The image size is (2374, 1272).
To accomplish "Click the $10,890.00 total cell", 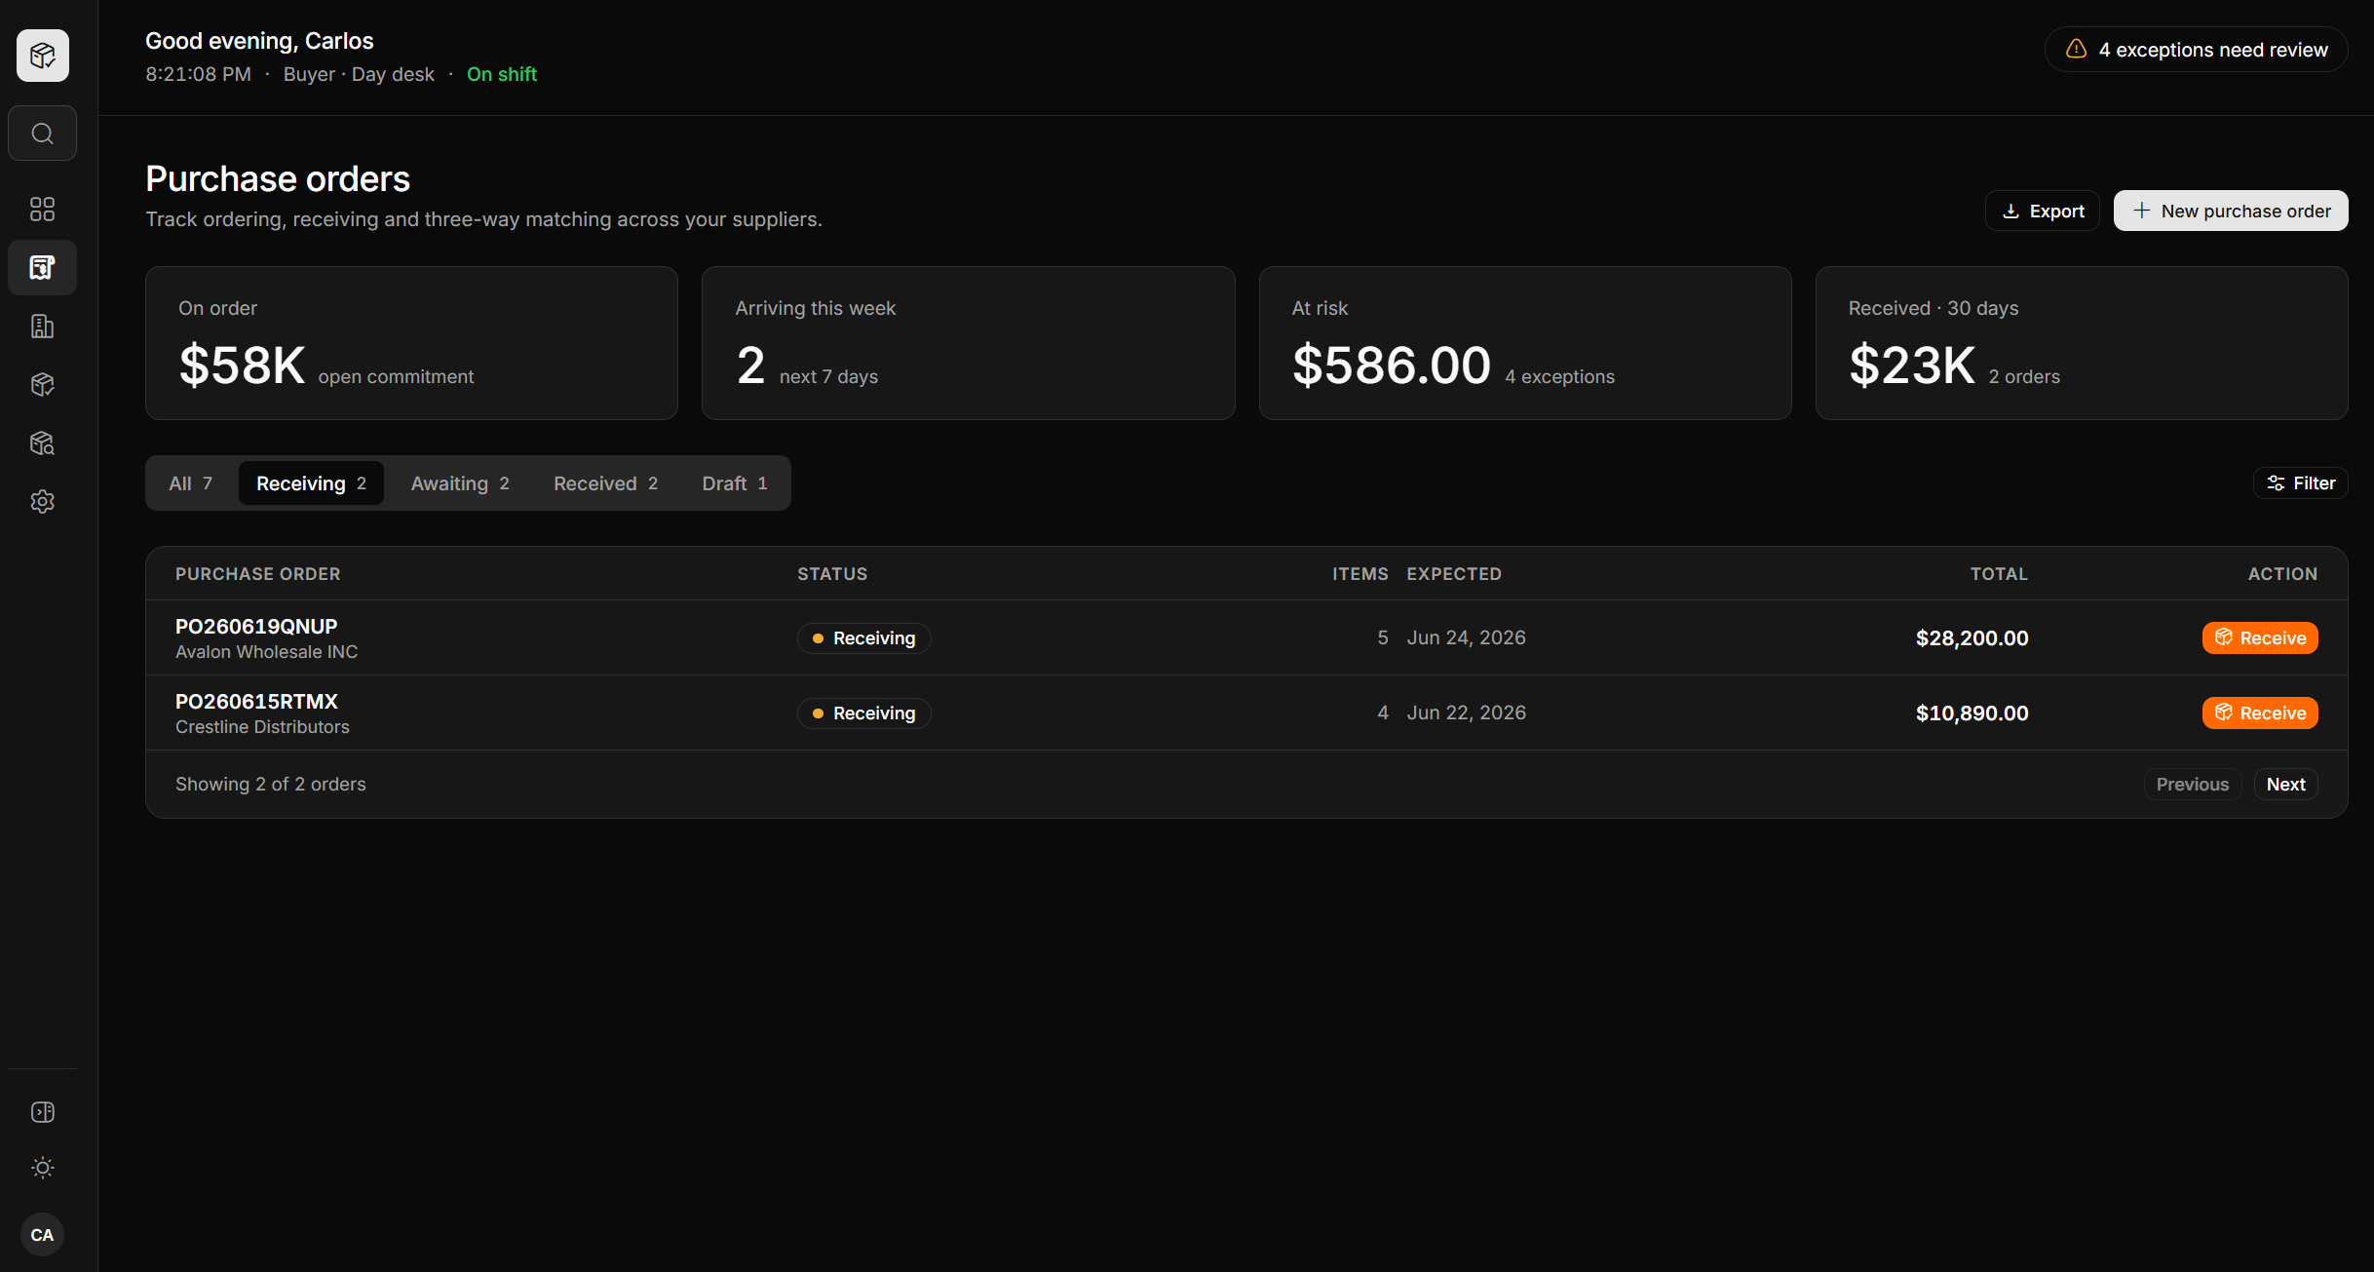I will pos(1972,713).
